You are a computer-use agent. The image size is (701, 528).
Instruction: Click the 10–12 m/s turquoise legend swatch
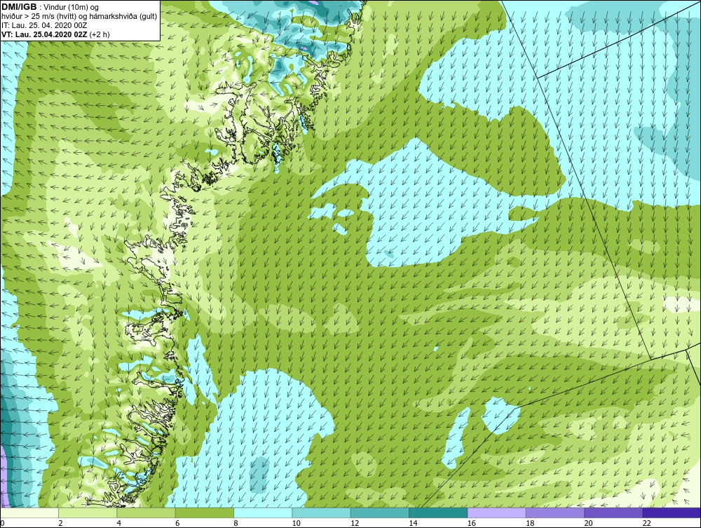click(x=321, y=513)
